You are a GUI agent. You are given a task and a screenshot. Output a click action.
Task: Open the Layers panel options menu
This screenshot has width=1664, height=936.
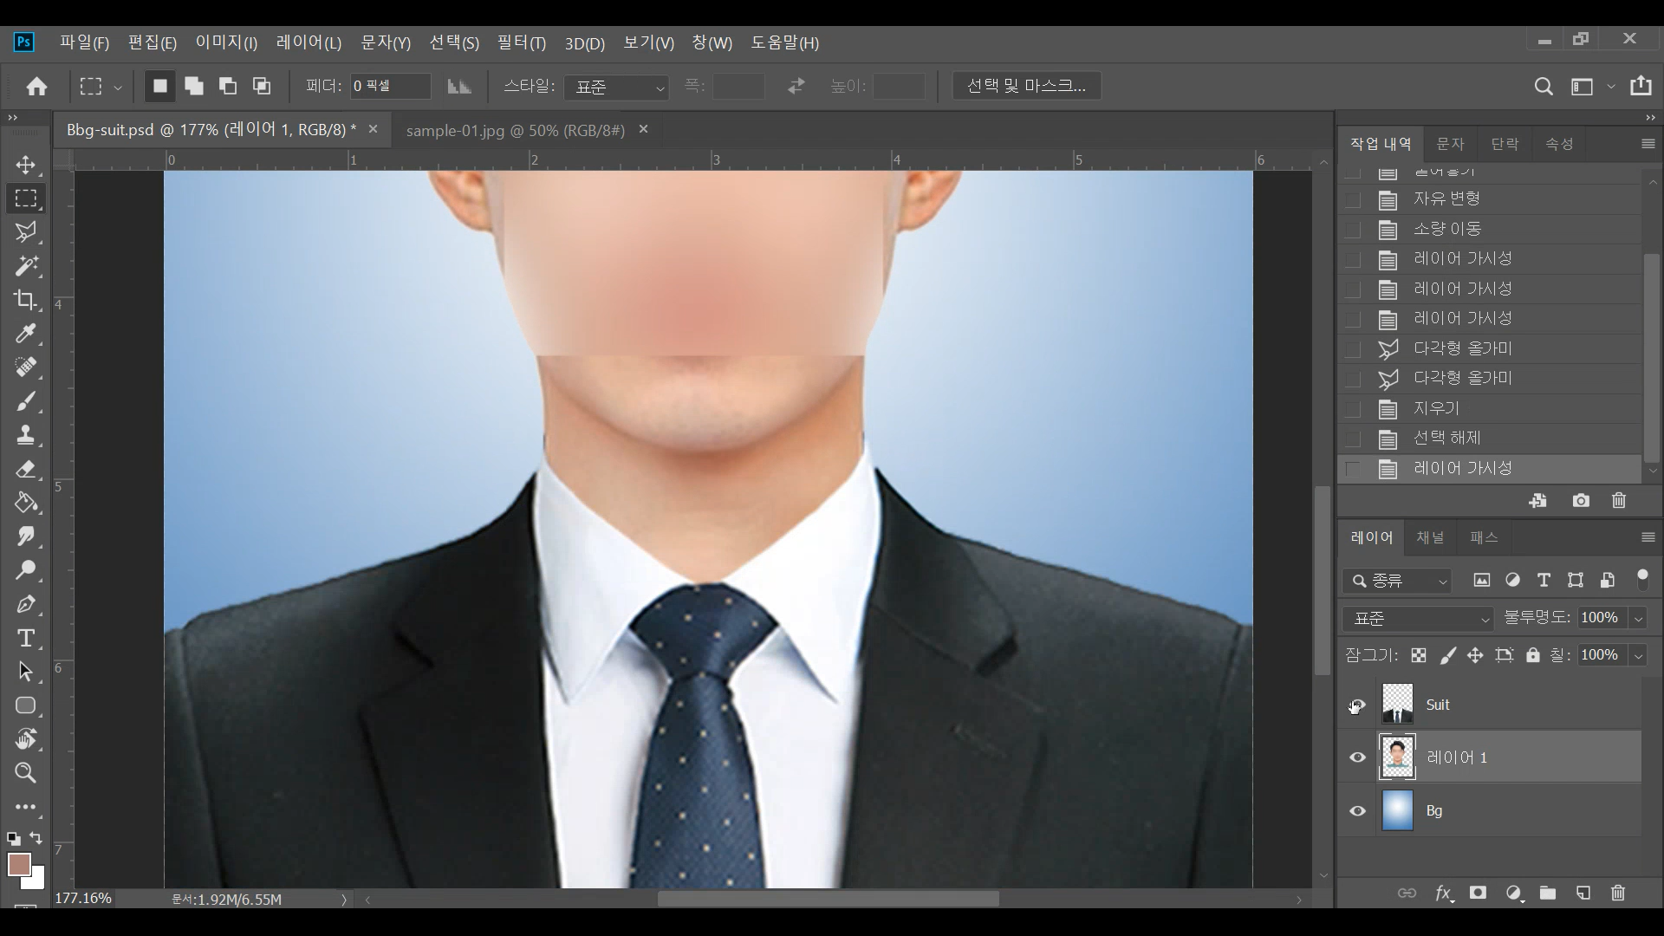[1648, 538]
